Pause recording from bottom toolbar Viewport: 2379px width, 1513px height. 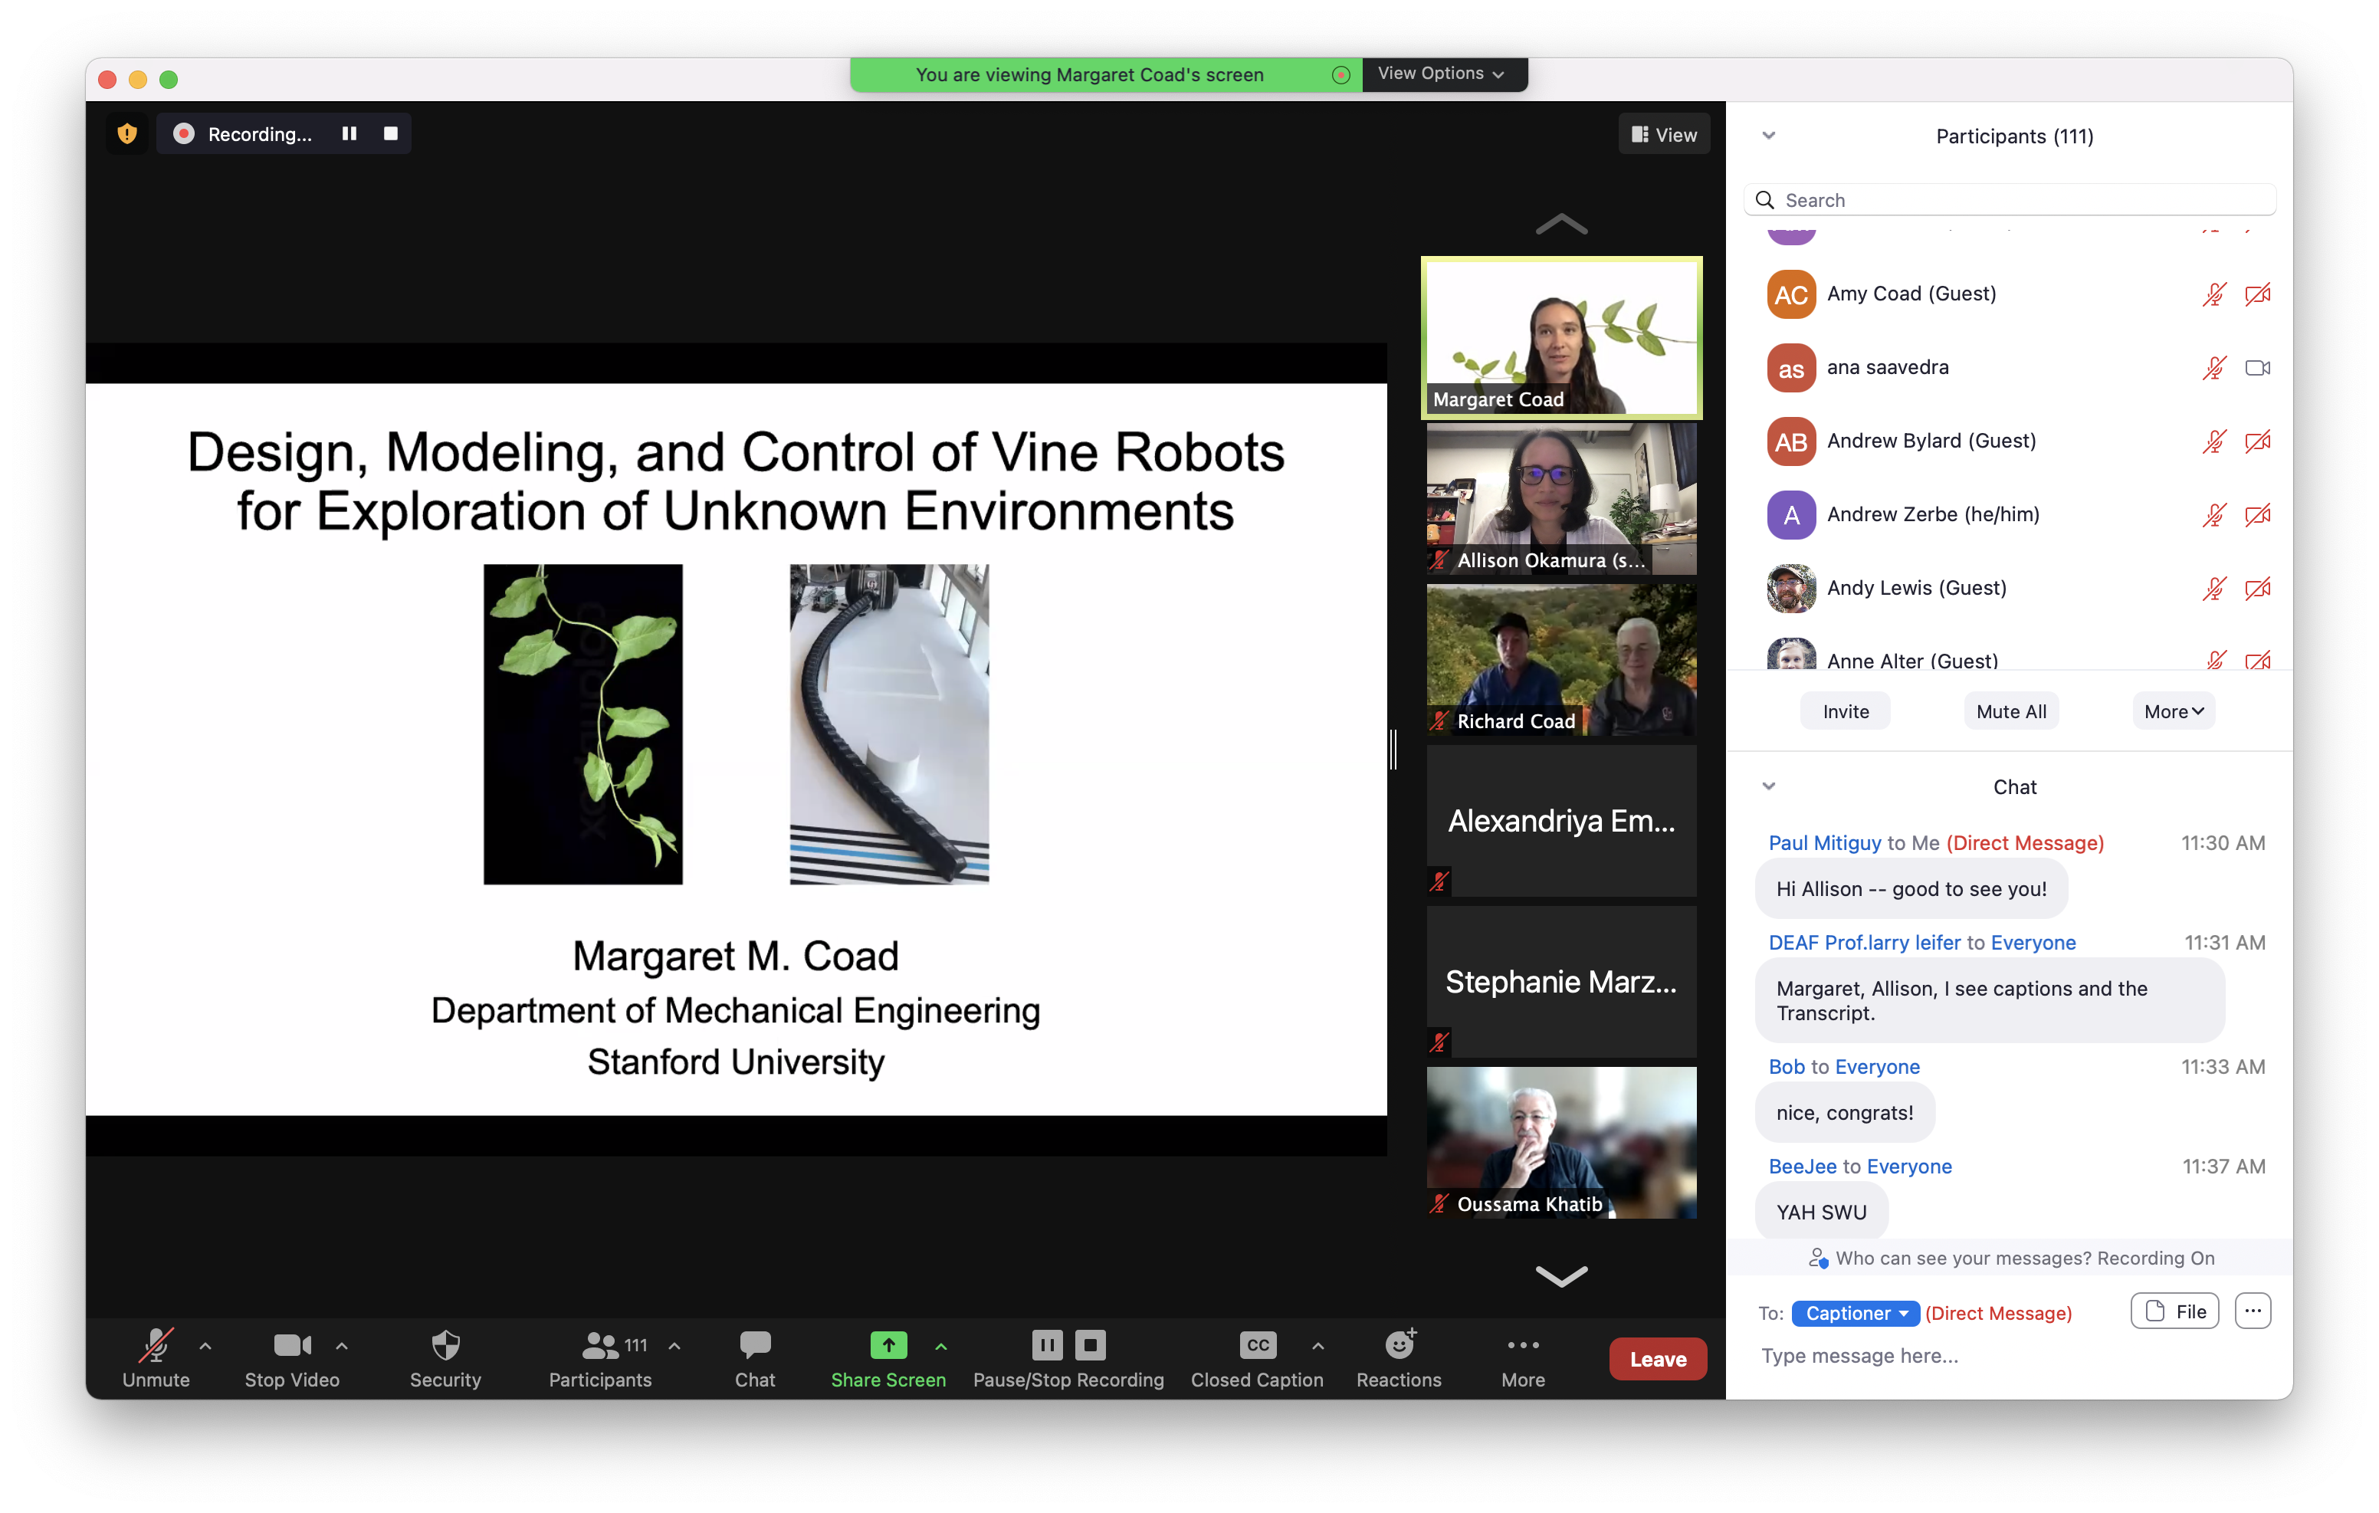pyautogui.click(x=1047, y=1345)
